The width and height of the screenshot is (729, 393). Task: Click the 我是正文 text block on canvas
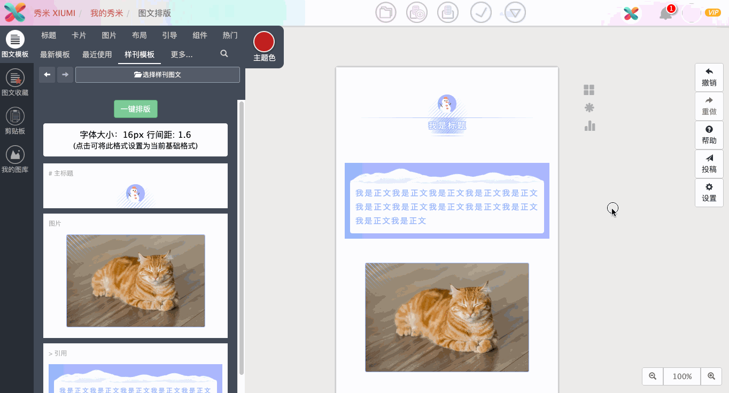(x=447, y=207)
